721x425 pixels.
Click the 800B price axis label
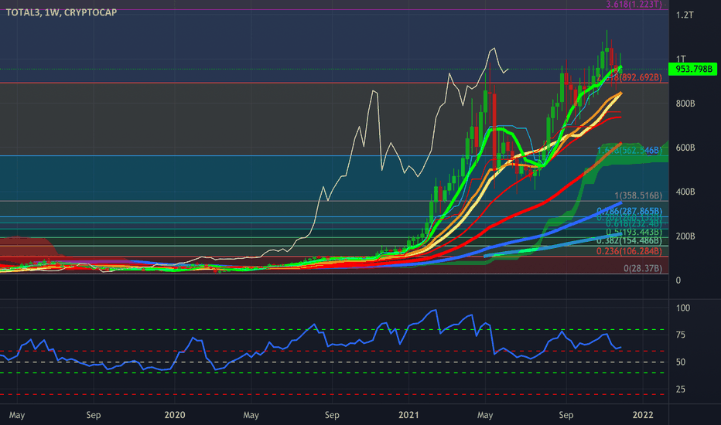coord(685,104)
